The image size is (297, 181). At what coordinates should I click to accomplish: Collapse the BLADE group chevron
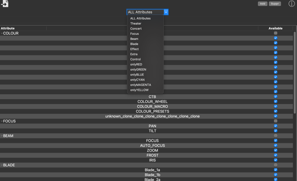click(x=2, y=165)
